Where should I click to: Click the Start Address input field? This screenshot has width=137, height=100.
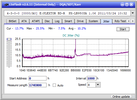(37, 78)
